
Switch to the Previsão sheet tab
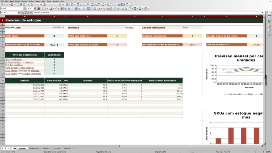67,148
